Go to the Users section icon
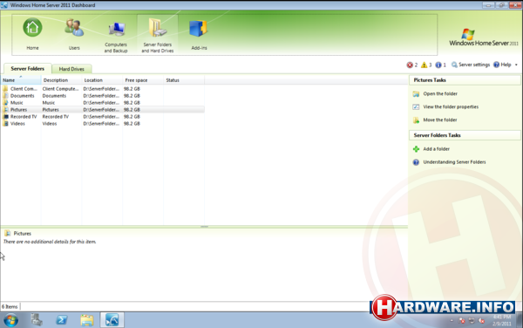This screenshot has height=328, width=523. 74,28
